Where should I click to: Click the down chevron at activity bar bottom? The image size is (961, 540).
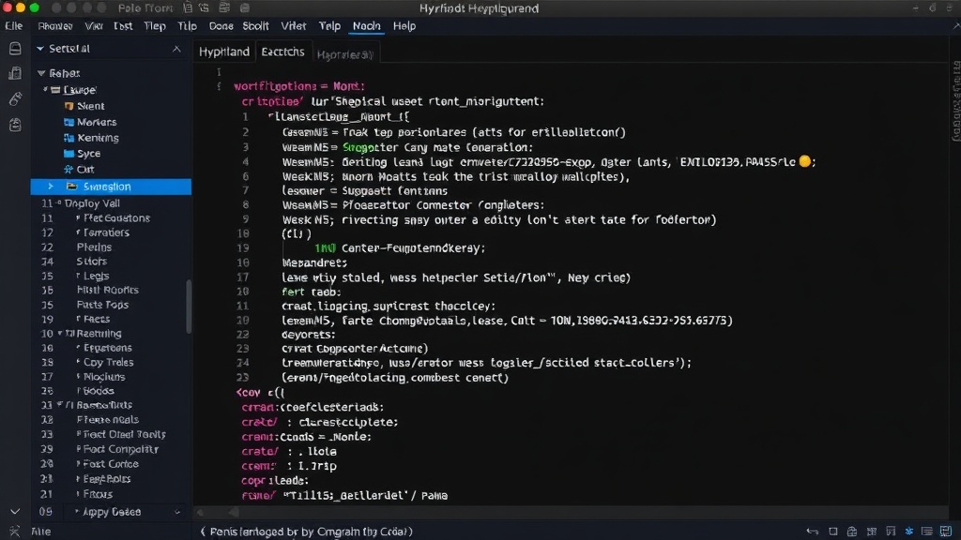click(x=15, y=511)
